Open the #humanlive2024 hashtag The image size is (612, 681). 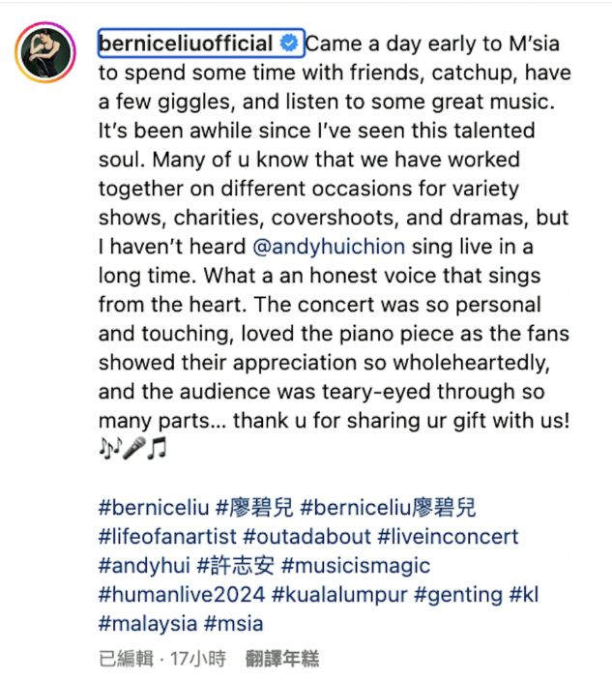[x=182, y=595]
